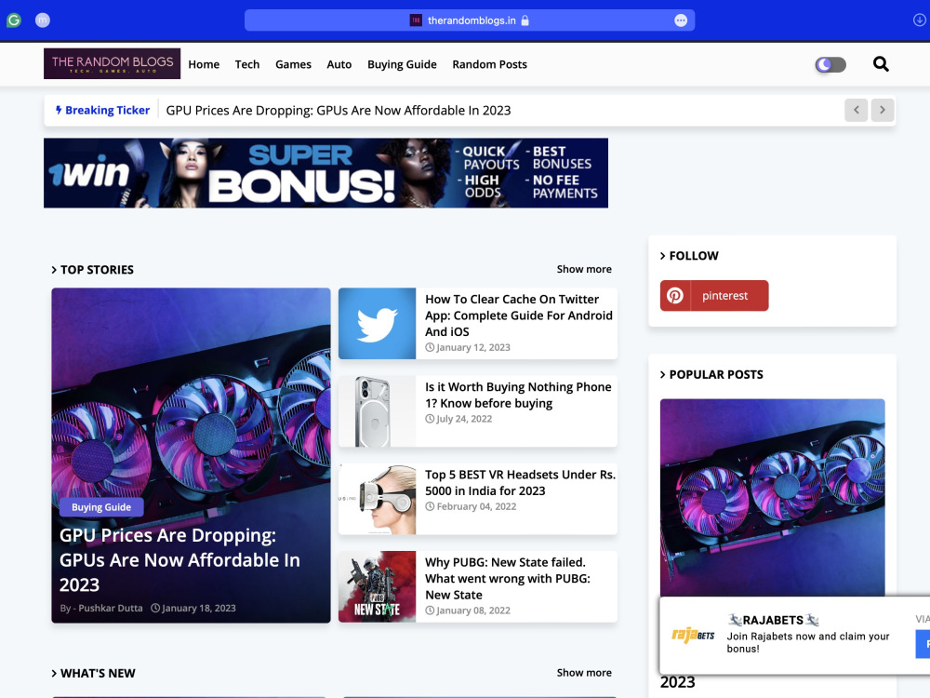Click date February 04, 2022
The width and height of the screenshot is (930, 698).
(476, 506)
